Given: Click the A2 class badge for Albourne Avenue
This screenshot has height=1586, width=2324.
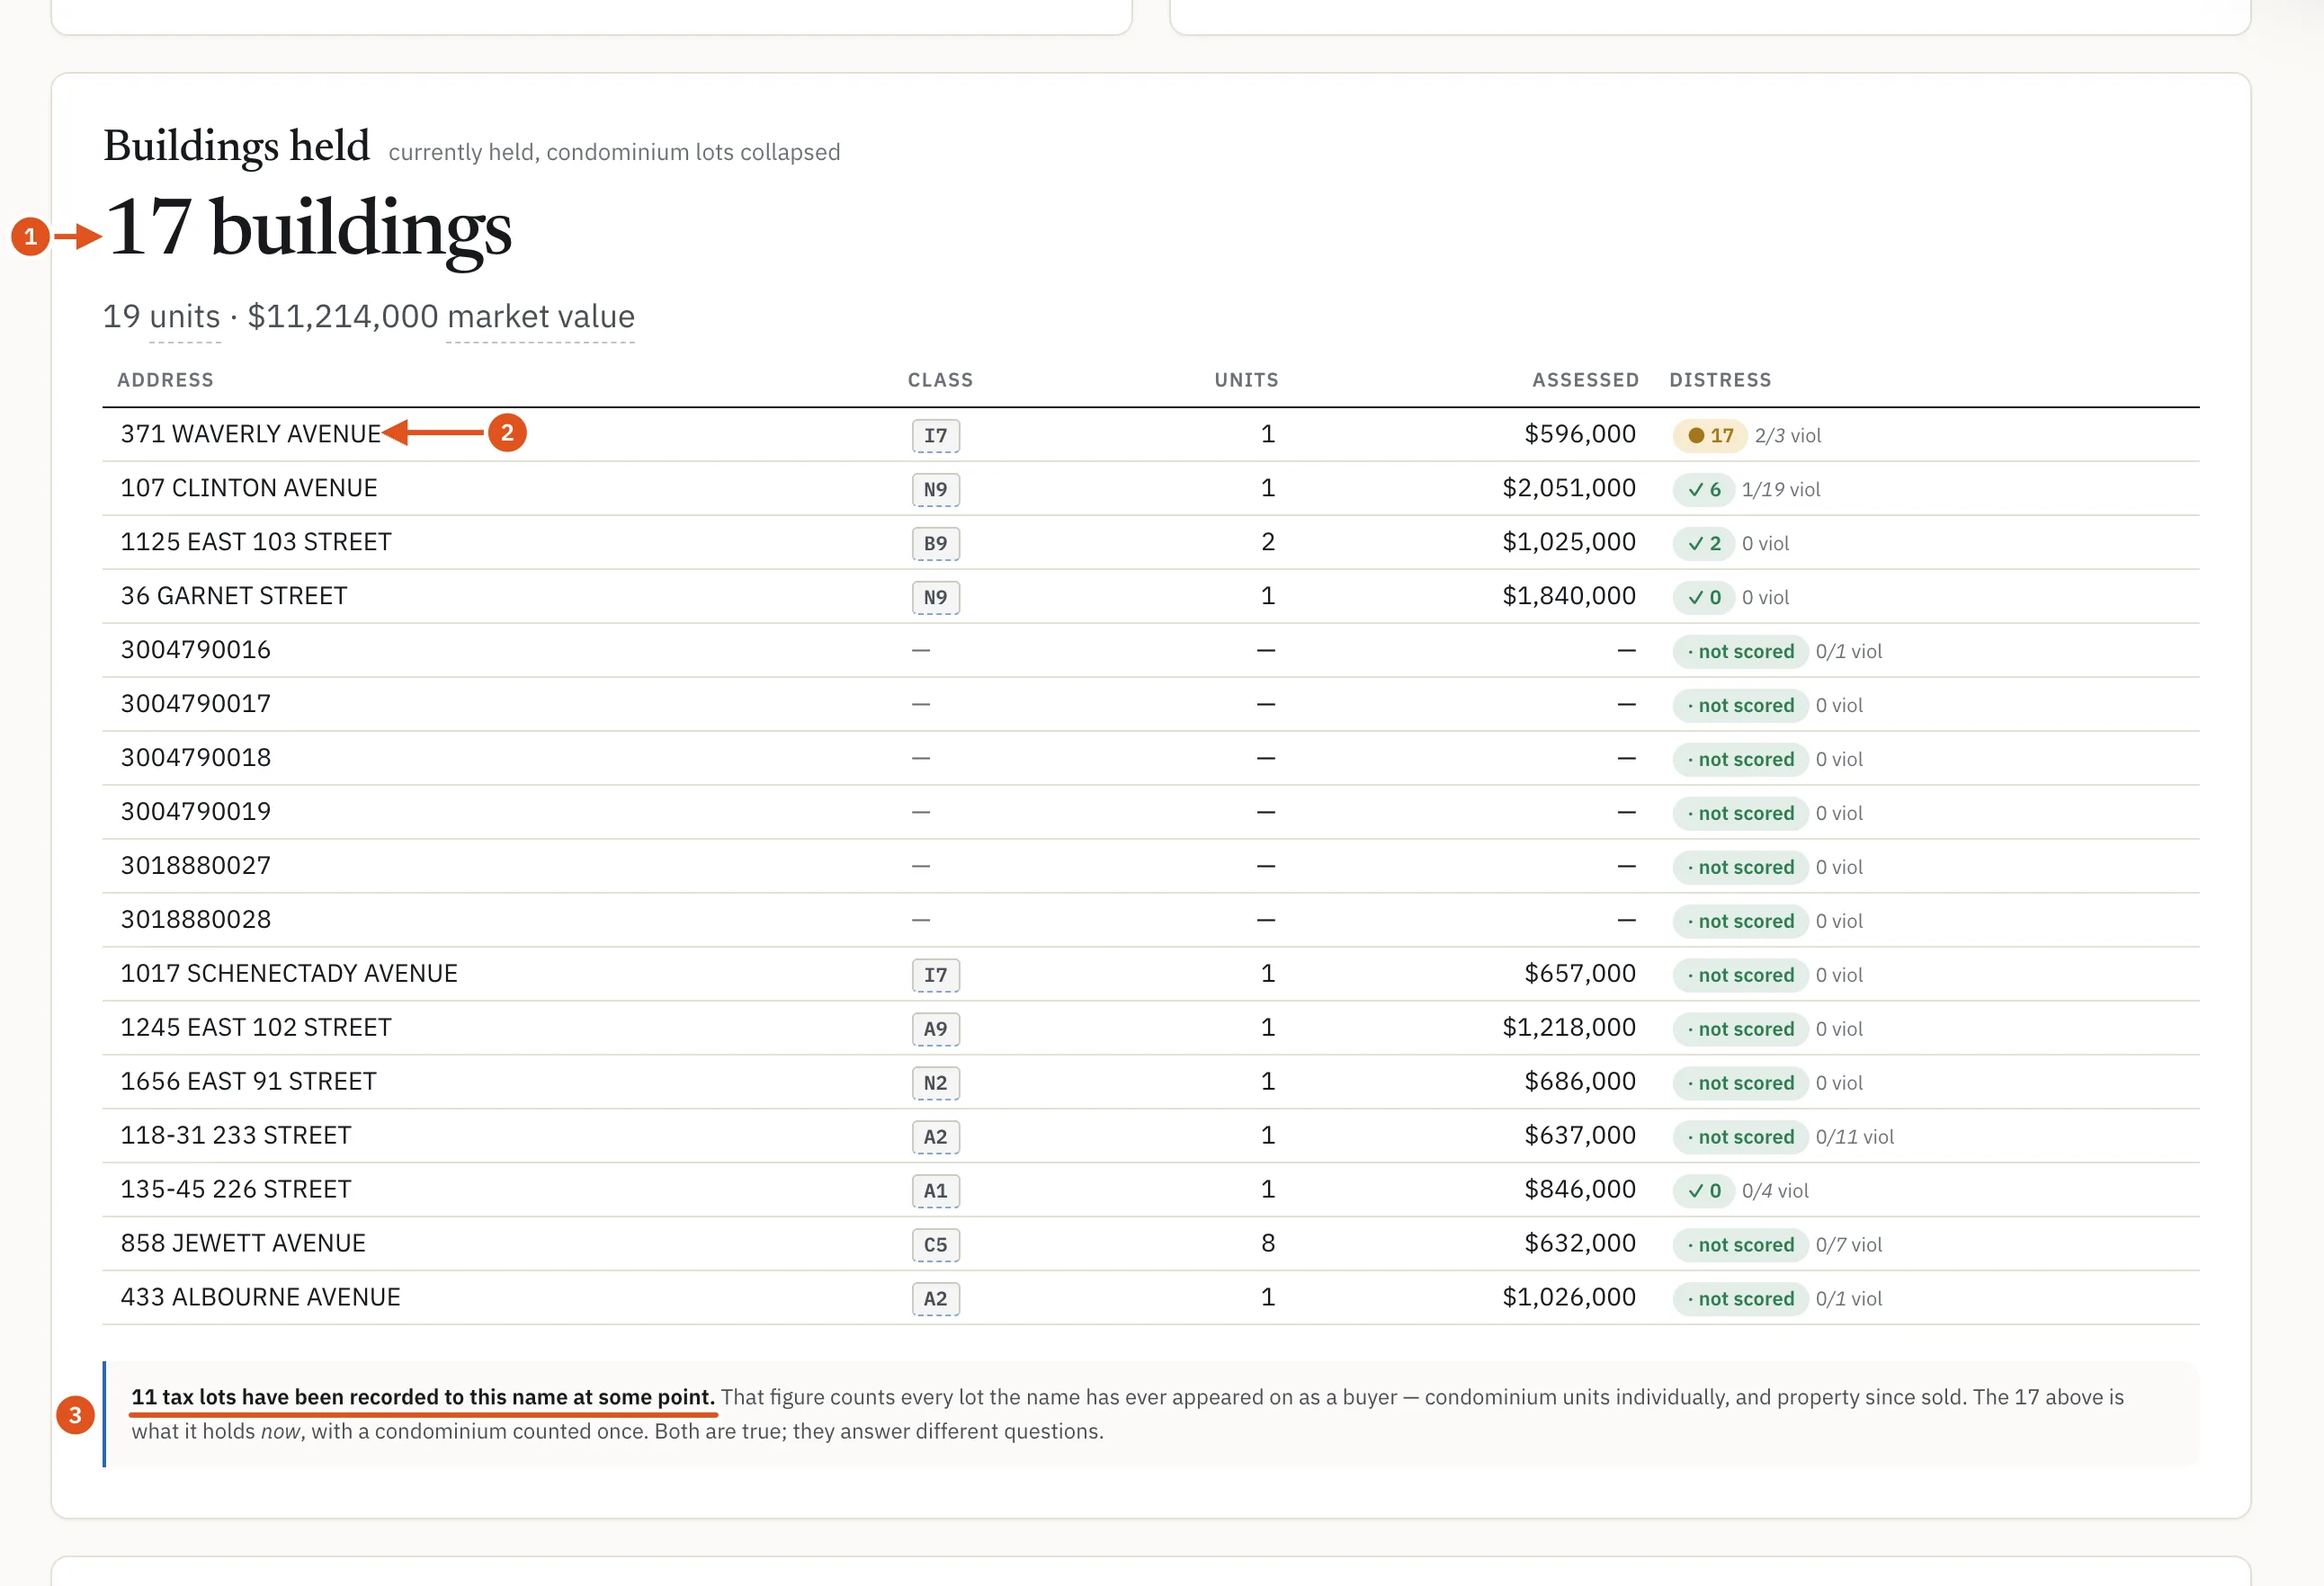Looking at the screenshot, I should (x=935, y=1299).
